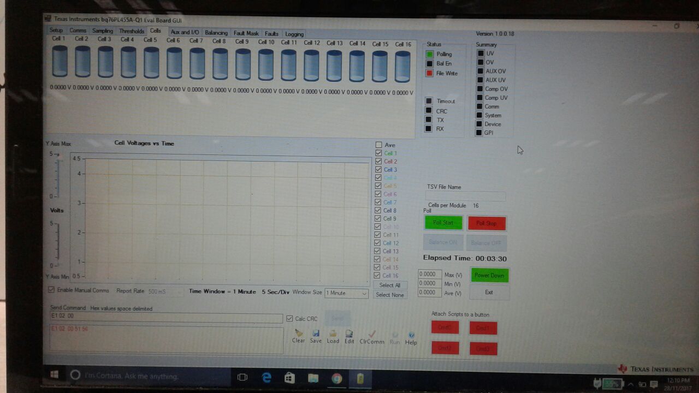Viewport: 699px width, 393px height.
Task: Click the Cortana search box
Action: click(149, 376)
